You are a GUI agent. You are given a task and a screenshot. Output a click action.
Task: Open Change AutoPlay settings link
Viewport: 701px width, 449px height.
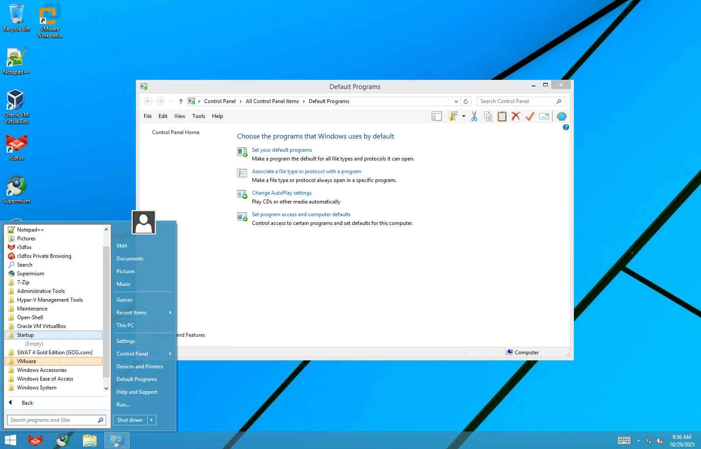point(282,193)
